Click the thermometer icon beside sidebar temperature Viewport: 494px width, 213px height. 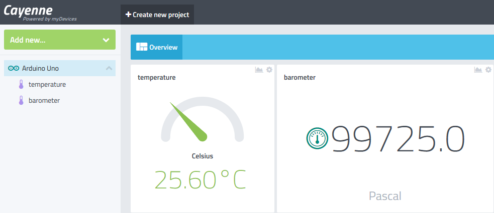click(x=21, y=84)
